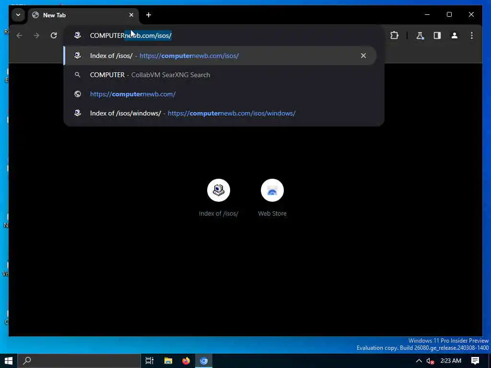The width and height of the screenshot is (491, 368).
Task: Click the muted volume tray icon
Action: [x=430, y=361]
